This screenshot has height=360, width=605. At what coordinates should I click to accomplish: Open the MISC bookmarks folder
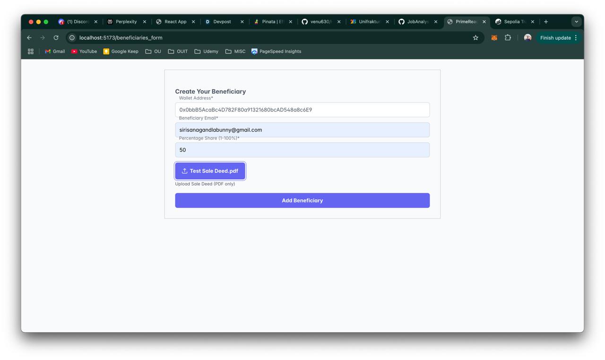pos(235,51)
